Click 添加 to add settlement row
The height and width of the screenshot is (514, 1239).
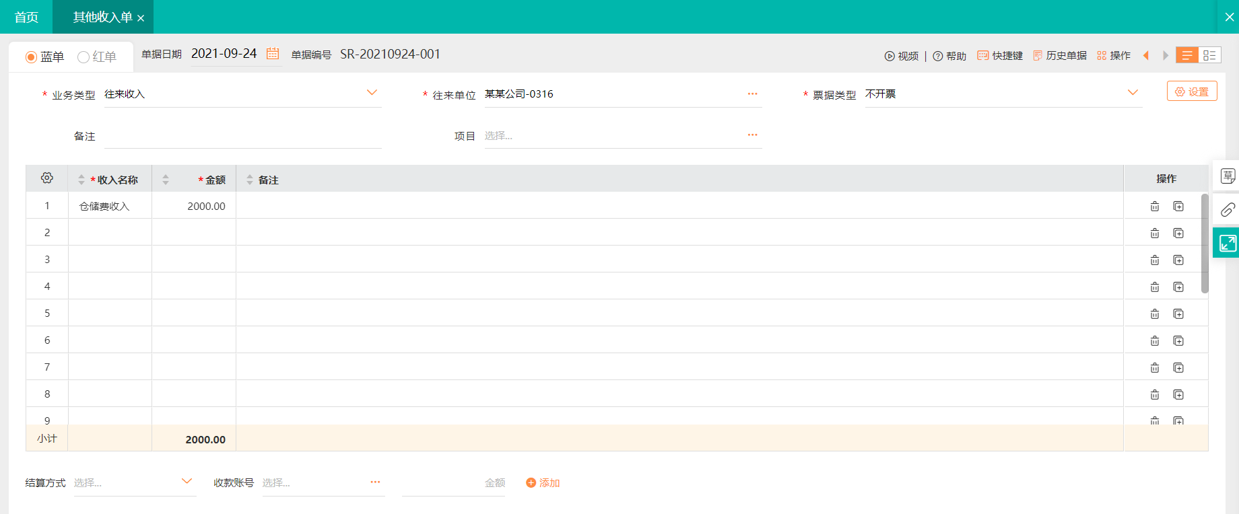point(543,483)
